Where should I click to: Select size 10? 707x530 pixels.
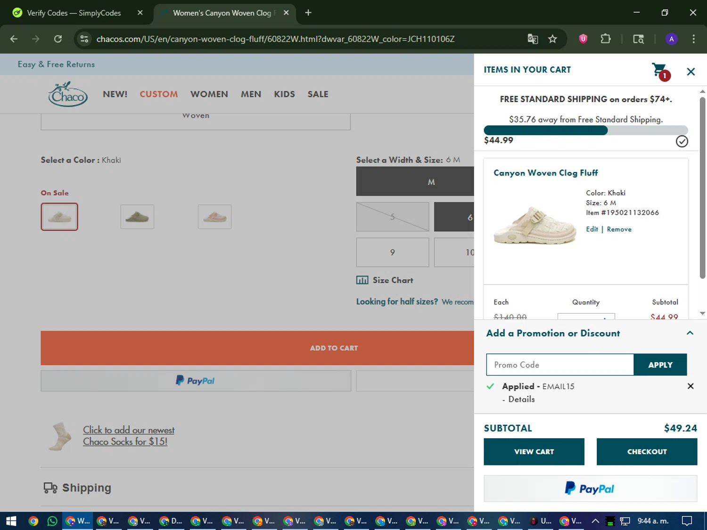[x=454, y=253]
